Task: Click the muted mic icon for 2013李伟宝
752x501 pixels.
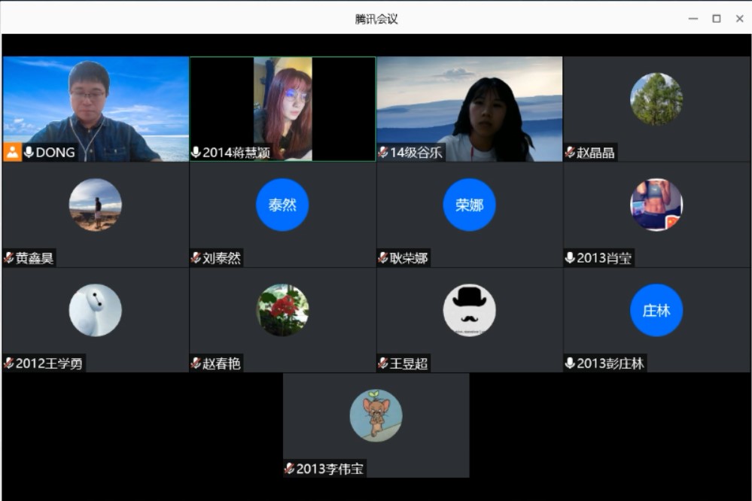Action: point(289,469)
